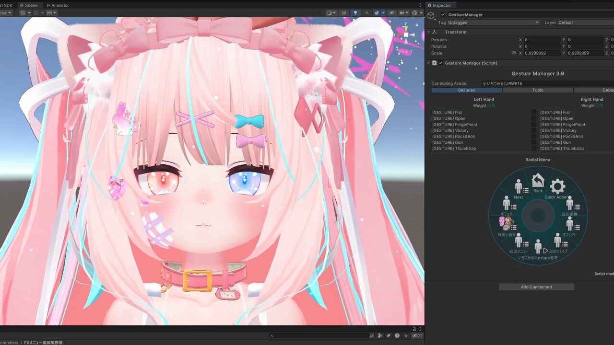
Task: Toggle the Gesture Manager script enabled checkbox
Action: click(x=441, y=63)
